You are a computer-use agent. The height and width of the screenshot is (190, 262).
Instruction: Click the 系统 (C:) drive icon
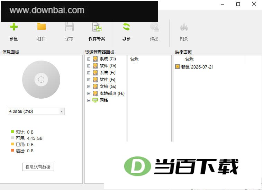(95, 59)
